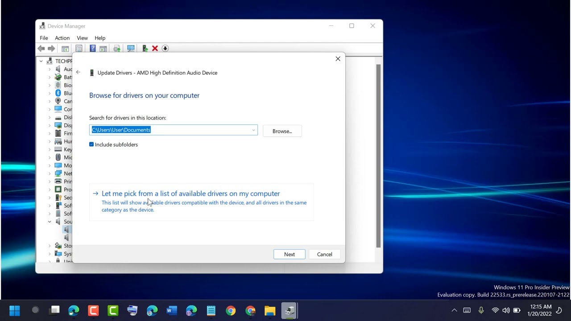Click the Forward arrow in Device Manager toolbar
Screen dimensions: 571x321
pos(51,48)
